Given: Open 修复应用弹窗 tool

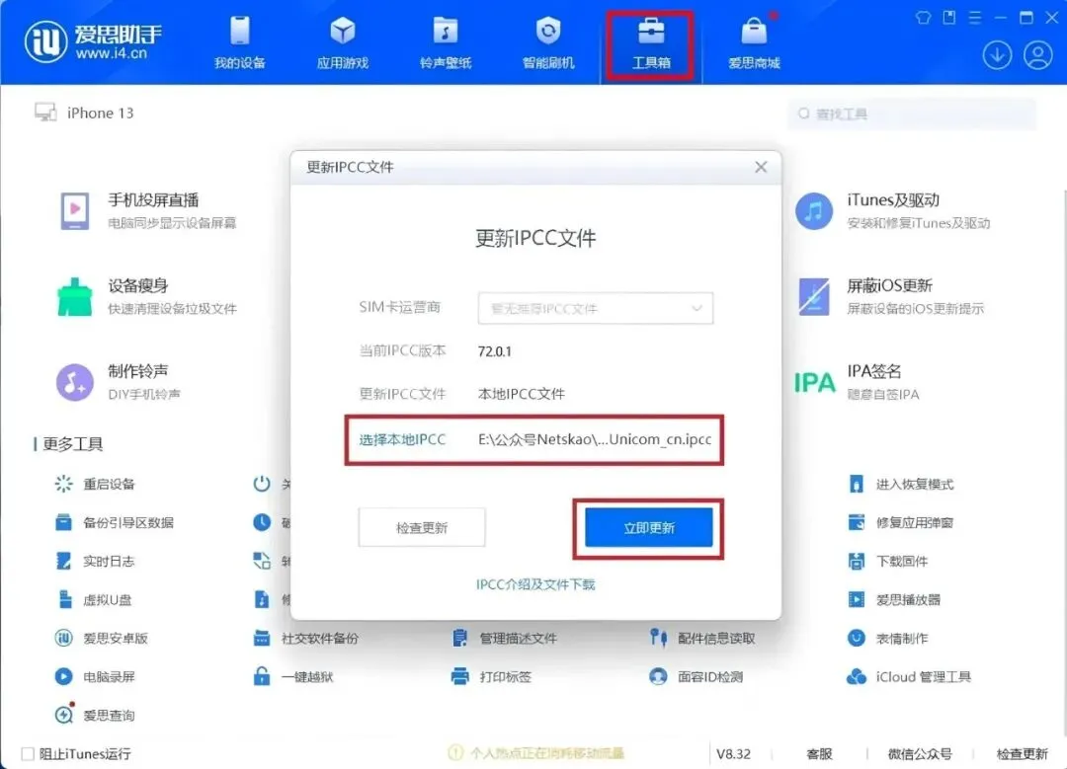Looking at the screenshot, I should coord(901,522).
